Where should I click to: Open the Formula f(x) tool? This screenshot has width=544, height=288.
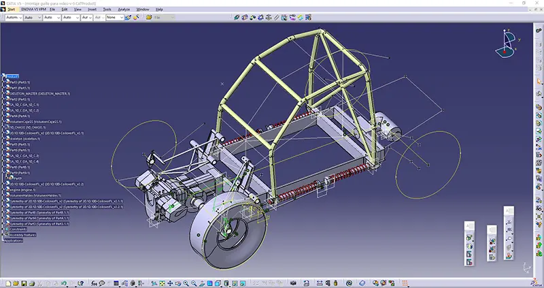(x=95, y=283)
